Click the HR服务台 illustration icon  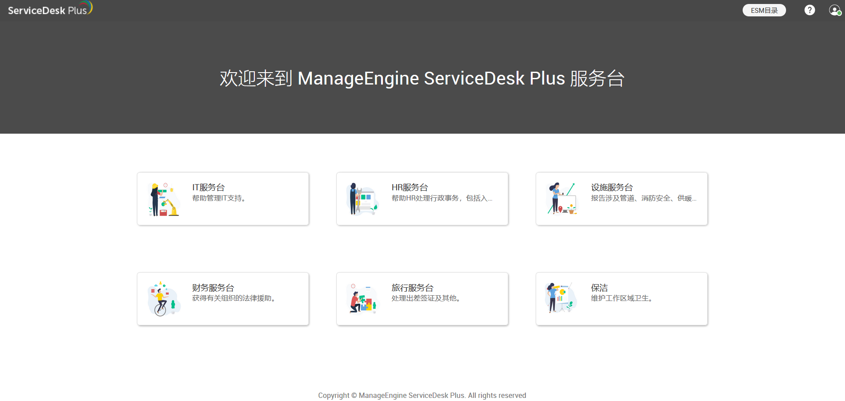pos(363,199)
